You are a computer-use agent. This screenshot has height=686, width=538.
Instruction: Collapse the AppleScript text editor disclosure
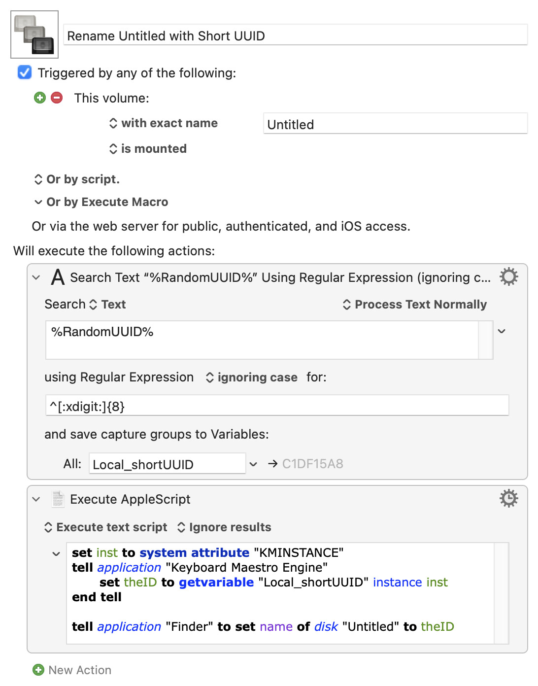tap(56, 553)
